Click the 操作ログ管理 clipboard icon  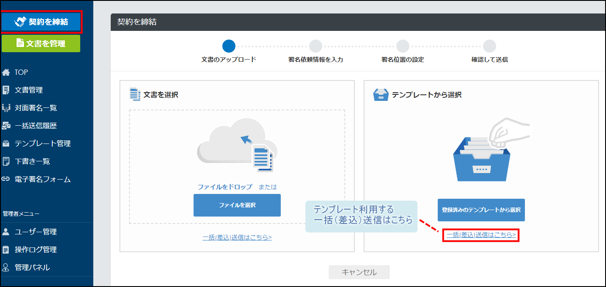[6, 250]
